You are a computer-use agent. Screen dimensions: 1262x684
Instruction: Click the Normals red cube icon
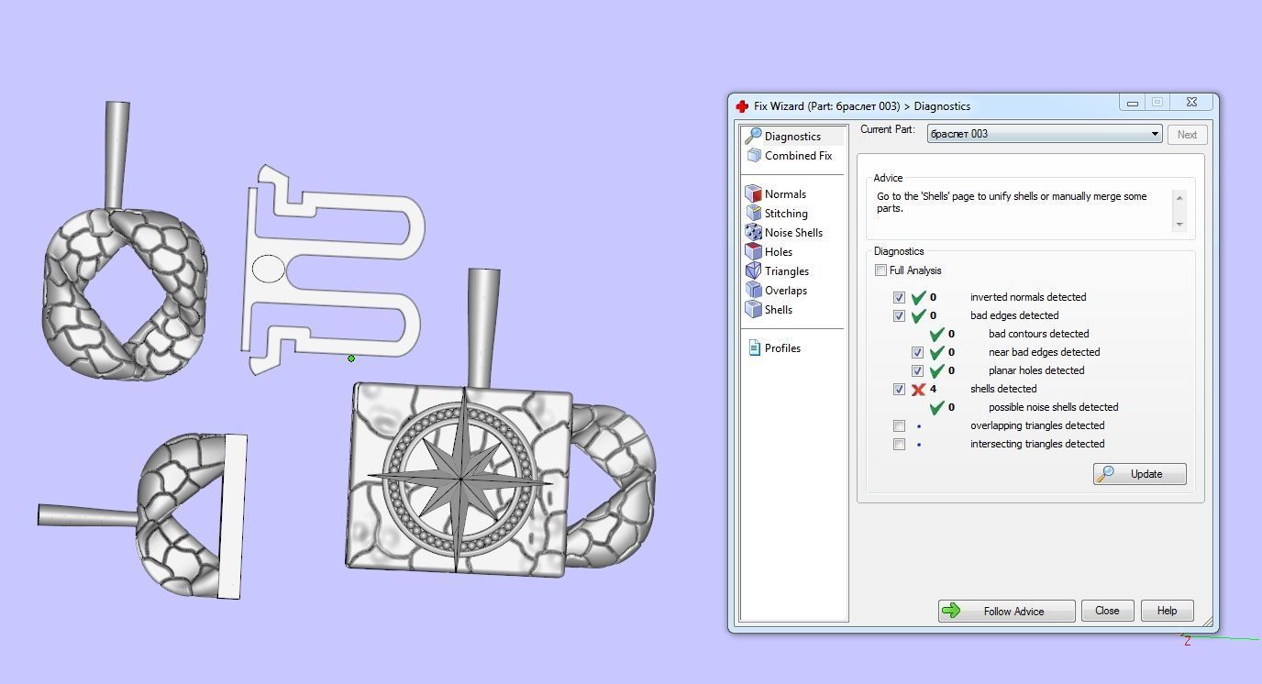754,193
